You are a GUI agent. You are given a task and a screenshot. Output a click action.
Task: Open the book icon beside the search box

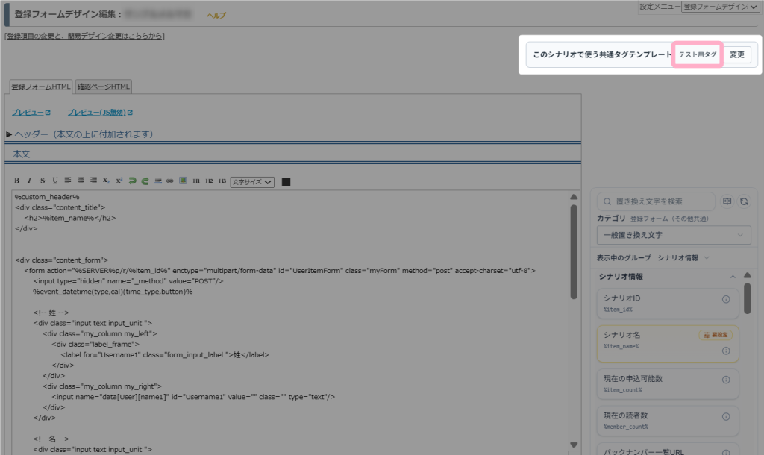(727, 201)
